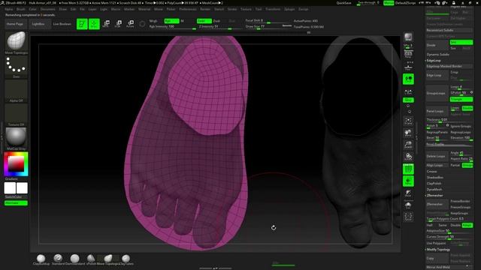Toggle Local symmetry L.Sym icon

point(408,91)
